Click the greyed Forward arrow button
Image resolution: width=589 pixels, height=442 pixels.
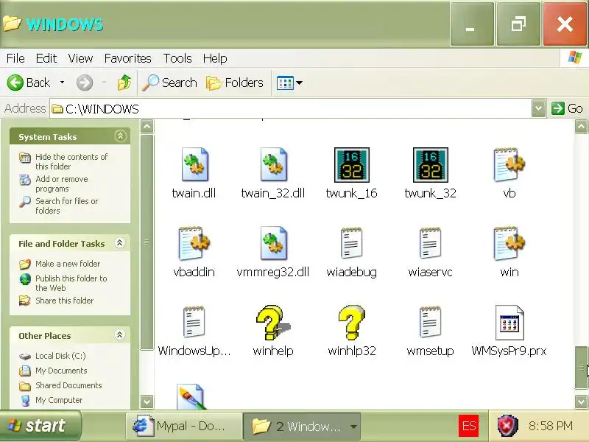tap(85, 83)
